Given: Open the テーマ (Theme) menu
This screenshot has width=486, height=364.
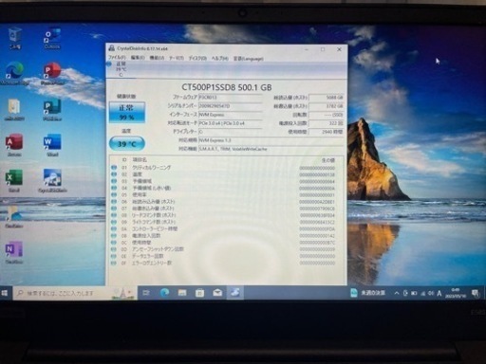Looking at the screenshot, I should pyautogui.click(x=177, y=58).
